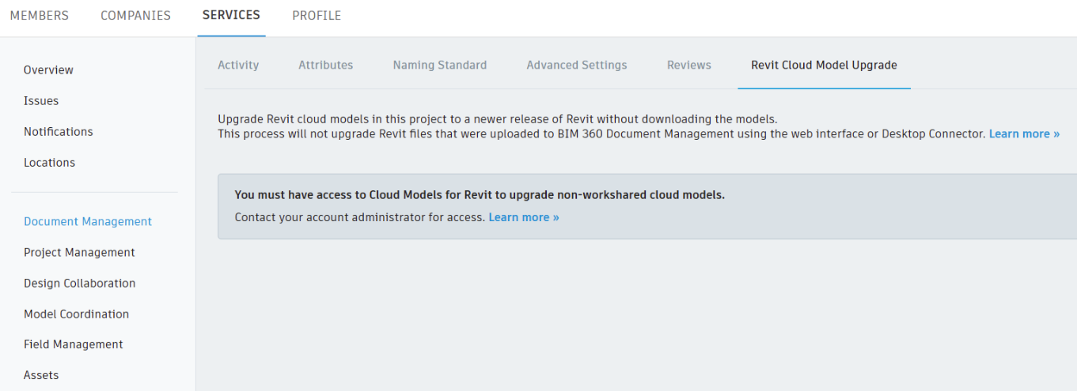Go to Overview in the sidebar
Screen dimensions: 1077x391
click(x=48, y=70)
